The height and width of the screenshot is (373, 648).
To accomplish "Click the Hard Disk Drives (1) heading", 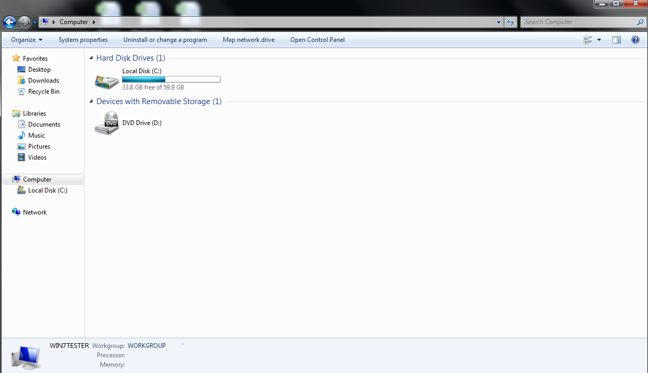I will point(131,58).
